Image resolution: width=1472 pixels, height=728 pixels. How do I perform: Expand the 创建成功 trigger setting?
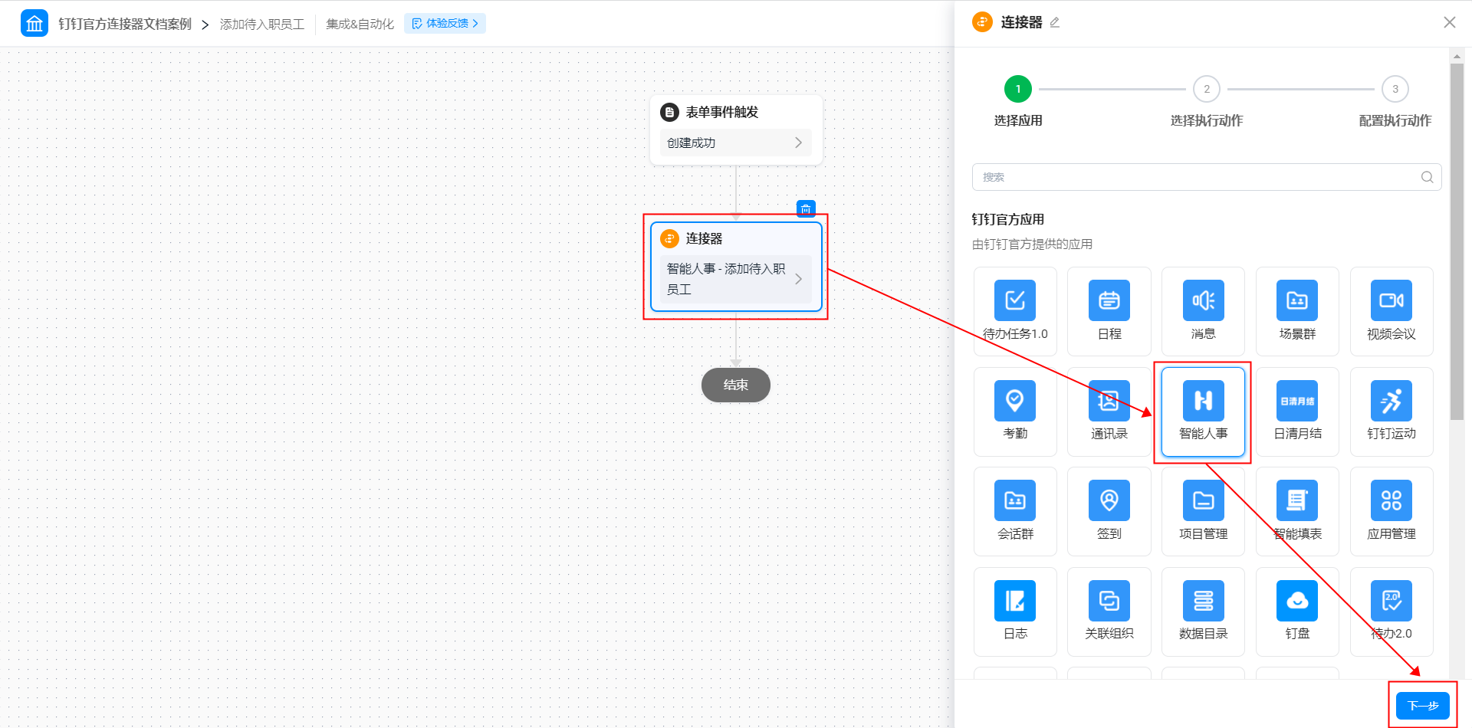[x=735, y=143]
